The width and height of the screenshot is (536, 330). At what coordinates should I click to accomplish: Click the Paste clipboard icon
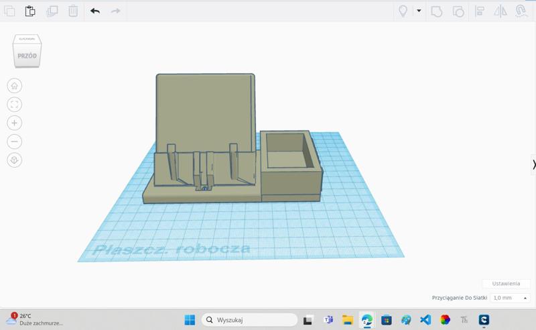[x=30, y=11]
